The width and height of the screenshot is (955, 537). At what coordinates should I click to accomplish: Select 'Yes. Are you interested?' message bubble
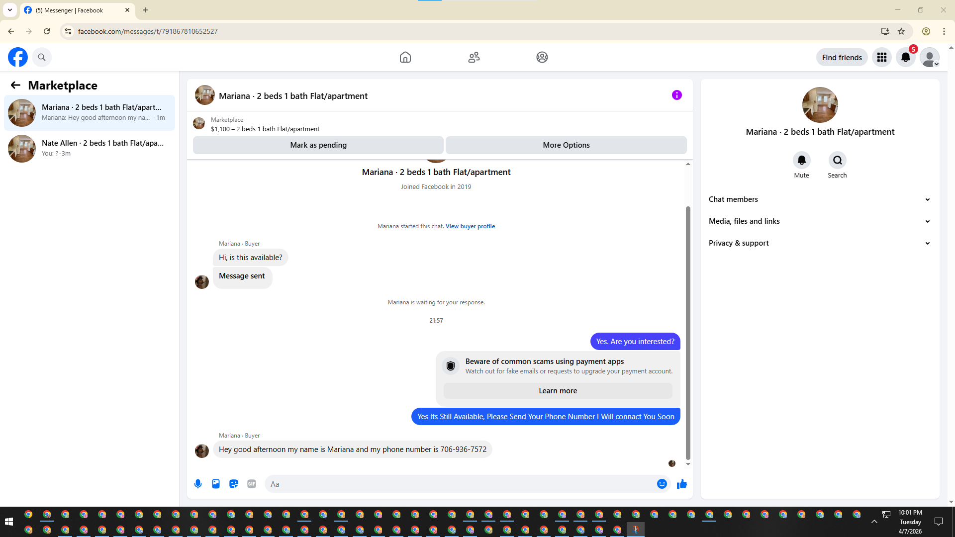tap(635, 342)
